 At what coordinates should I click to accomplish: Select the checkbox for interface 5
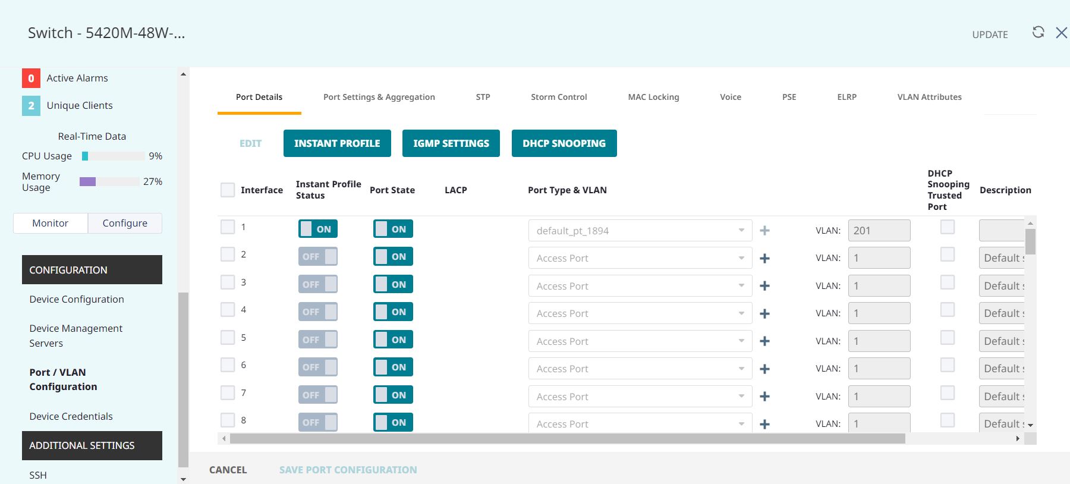coord(228,338)
